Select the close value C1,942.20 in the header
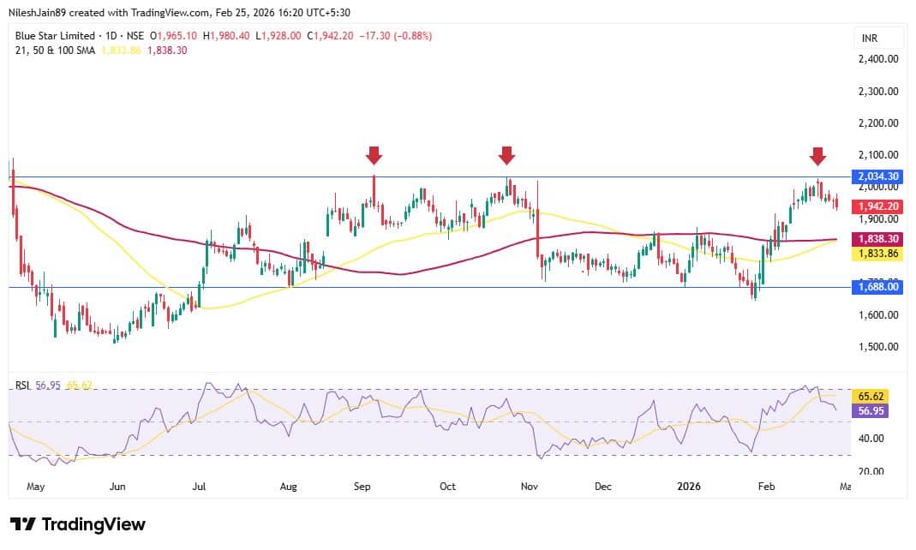Screen dimensions: 916x550 [330, 36]
